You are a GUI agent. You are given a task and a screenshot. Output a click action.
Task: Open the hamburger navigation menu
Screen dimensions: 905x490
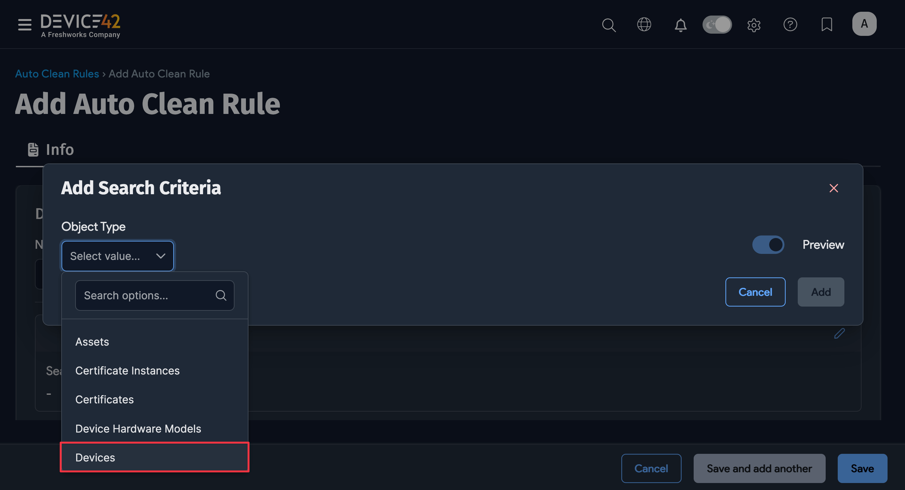point(25,25)
